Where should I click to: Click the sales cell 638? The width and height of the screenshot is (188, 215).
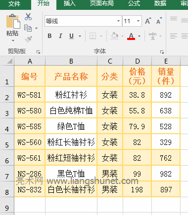[166, 110]
